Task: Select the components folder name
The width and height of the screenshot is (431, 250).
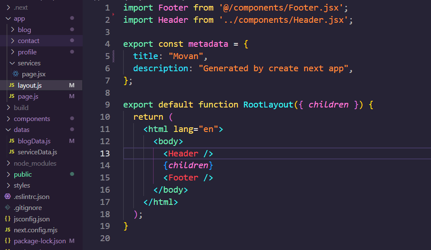Action: (32, 119)
